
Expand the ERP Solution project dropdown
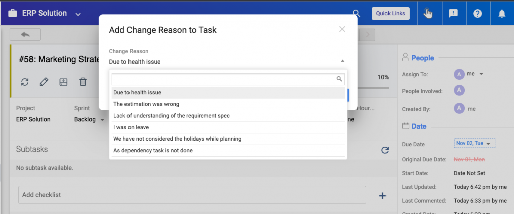coord(78,14)
